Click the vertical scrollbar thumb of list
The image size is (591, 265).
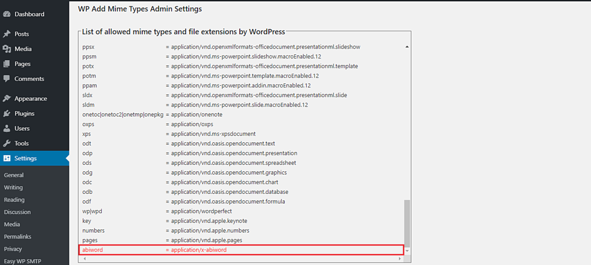[407, 223]
